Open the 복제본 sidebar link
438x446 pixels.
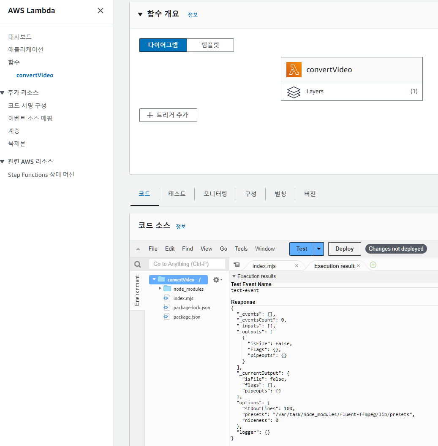pos(17,143)
